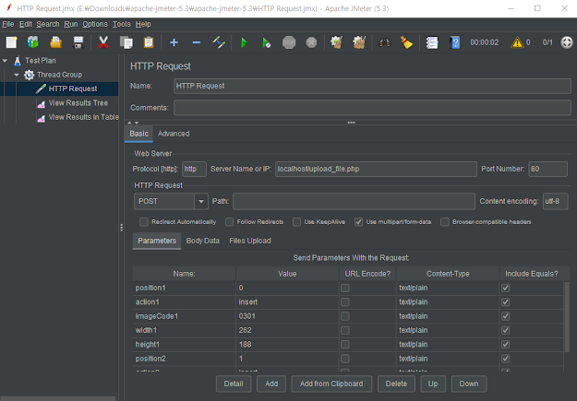Click the Content encoding field
Screen dimensions: 577x401
(x=555, y=201)
